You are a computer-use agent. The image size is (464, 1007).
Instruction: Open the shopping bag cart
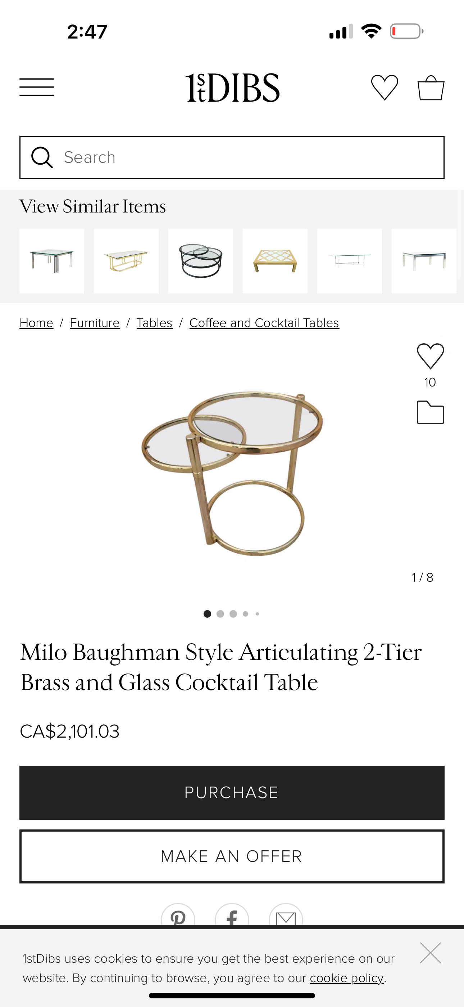[x=431, y=88]
